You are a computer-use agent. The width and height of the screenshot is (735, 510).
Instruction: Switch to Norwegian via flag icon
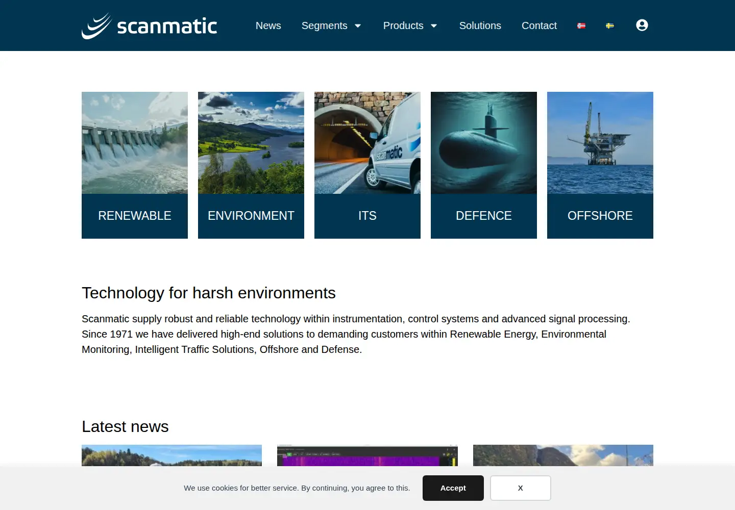581,25
